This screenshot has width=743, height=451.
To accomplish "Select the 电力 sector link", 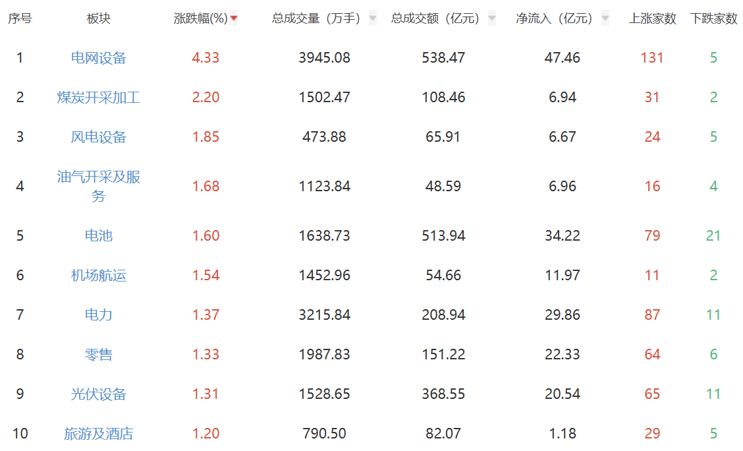I will tap(99, 315).
